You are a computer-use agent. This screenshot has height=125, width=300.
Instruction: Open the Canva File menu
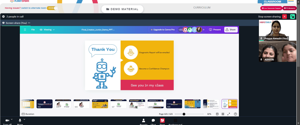coord(33,30)
